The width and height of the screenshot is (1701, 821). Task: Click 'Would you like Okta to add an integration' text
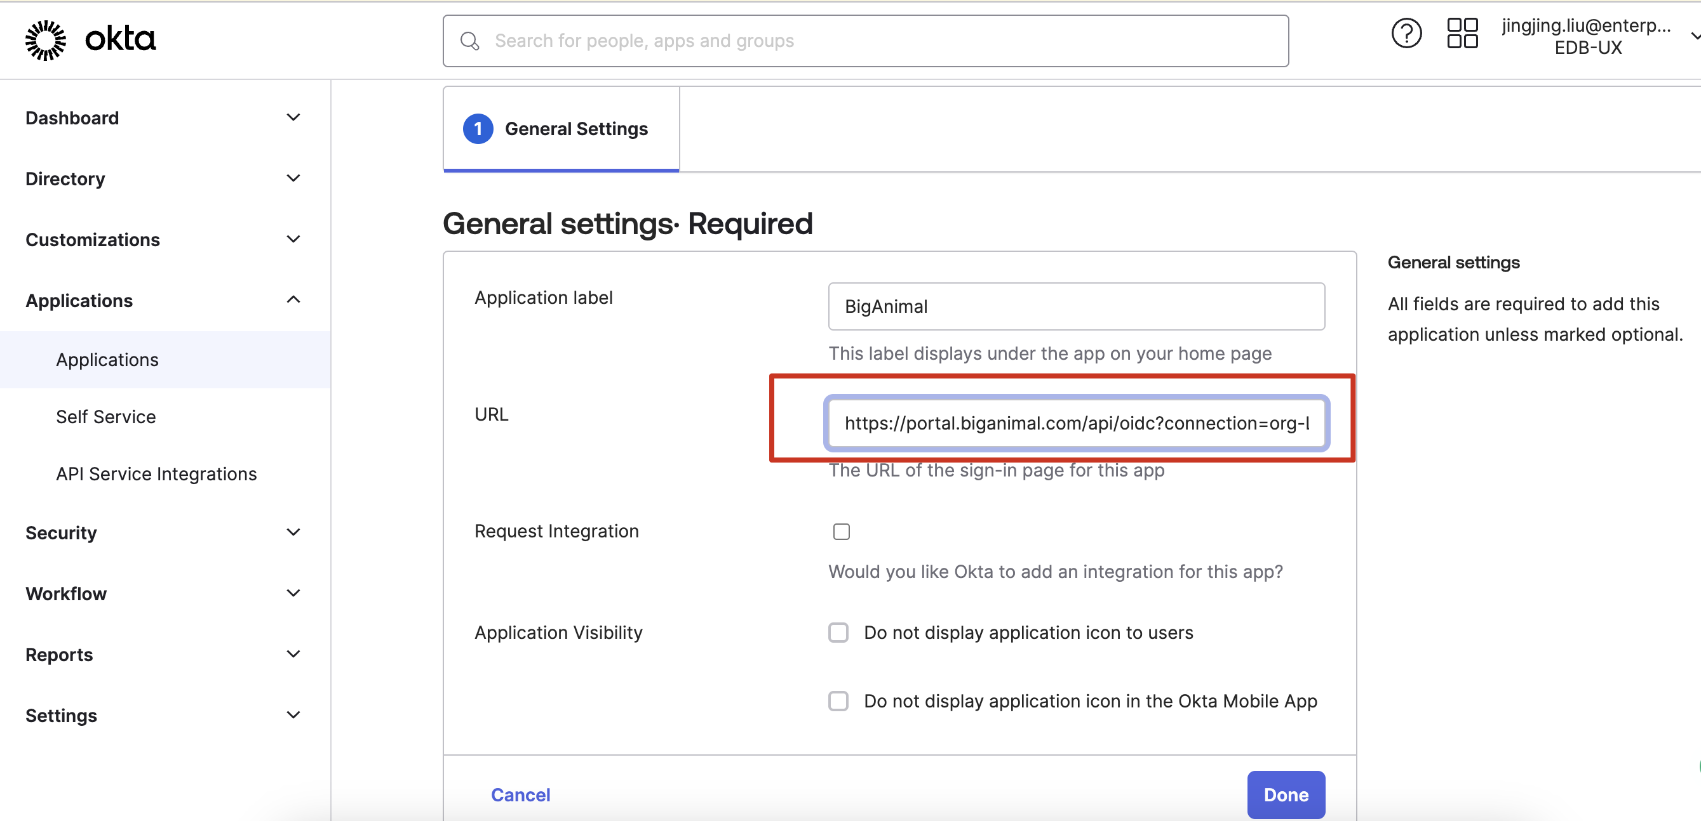[1055, 571]
